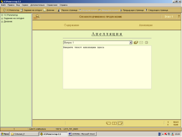The image size is (182, 137).
Task: Click the Пуск start button
Action: click(x=5, y=134)
